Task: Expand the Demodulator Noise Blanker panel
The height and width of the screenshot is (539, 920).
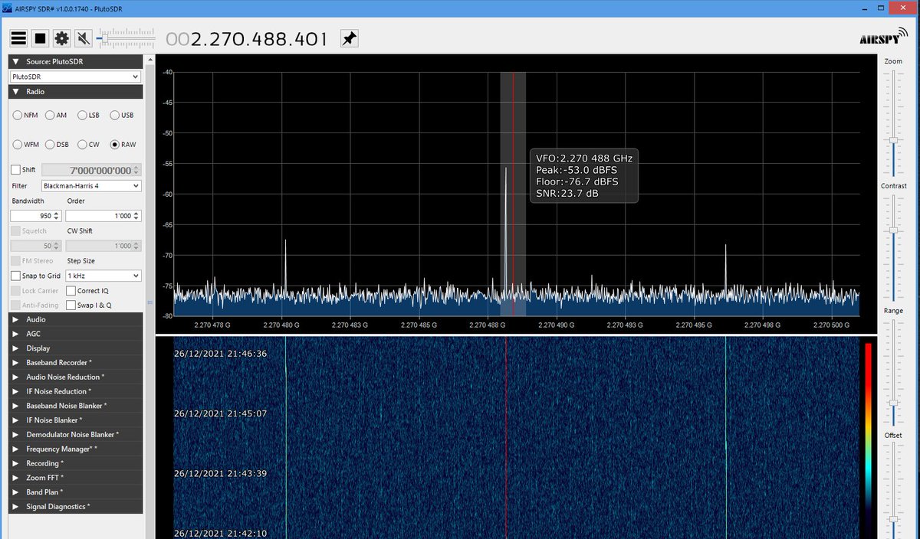Action: 75,435
